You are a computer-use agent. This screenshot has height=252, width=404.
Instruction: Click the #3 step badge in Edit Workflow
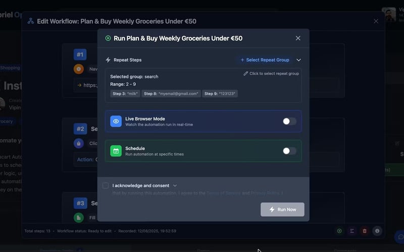[80, 203]
